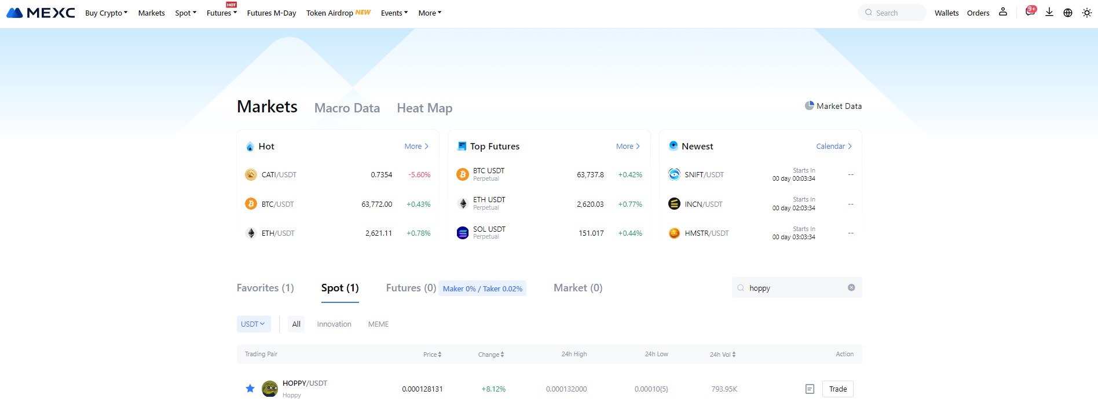Open the HOPPY/USDT details document icon

pyautogui.click(x=810, y=389)
